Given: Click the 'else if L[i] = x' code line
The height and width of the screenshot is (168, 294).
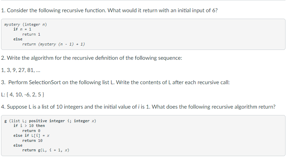Looking at the screenshot, I should [31, 135].
